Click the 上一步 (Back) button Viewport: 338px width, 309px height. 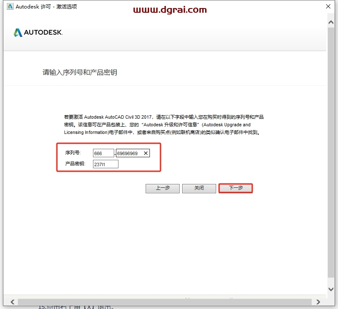click(163, 189)
